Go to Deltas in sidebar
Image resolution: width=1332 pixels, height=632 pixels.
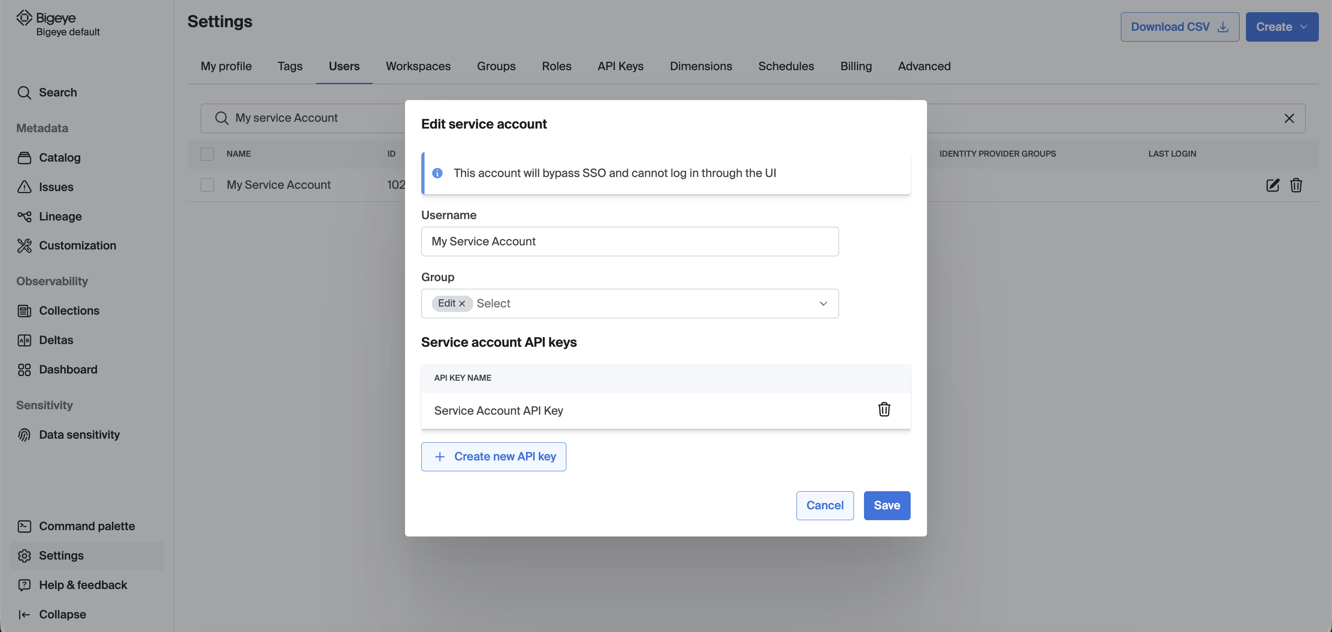[56, 340]
